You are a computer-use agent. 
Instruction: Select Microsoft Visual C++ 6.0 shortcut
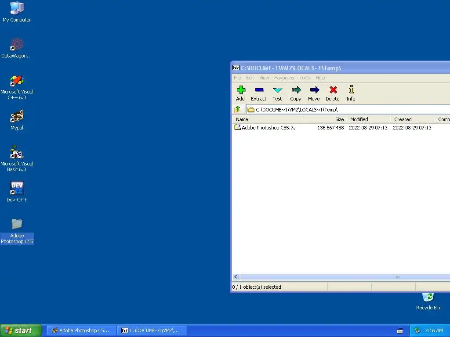coord(17,87)
